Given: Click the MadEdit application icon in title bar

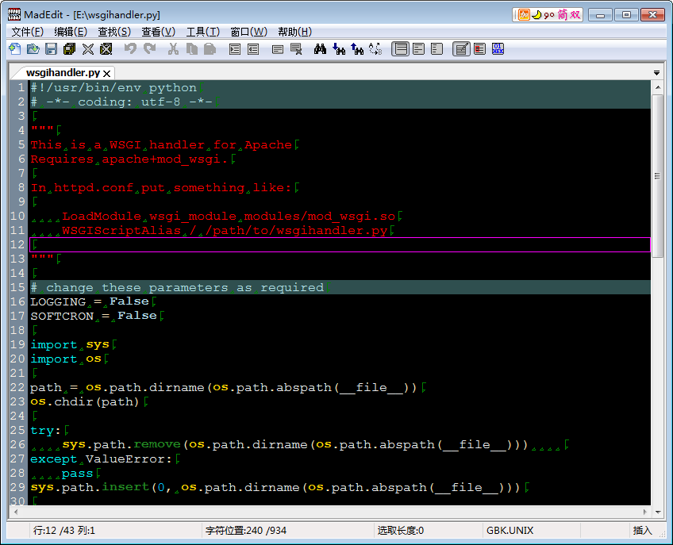Looking at the screenshot, I should click(14, 14).
